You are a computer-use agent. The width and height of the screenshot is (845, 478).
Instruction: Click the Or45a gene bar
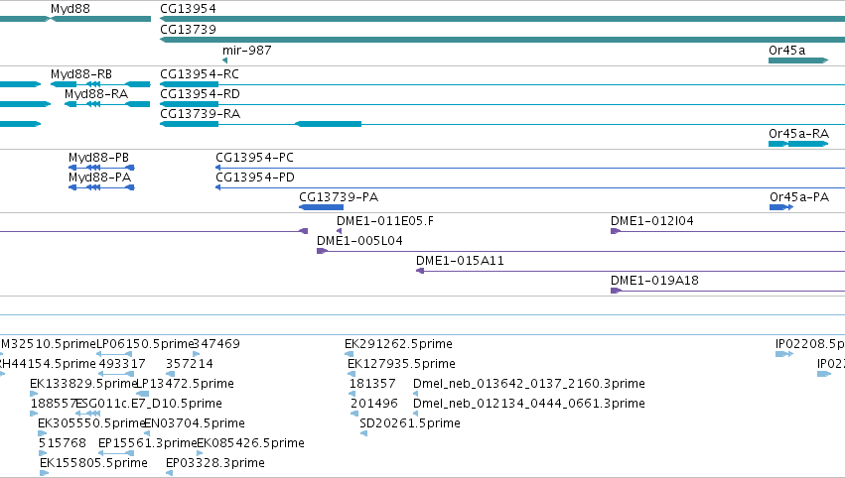(x=798, y=60)
